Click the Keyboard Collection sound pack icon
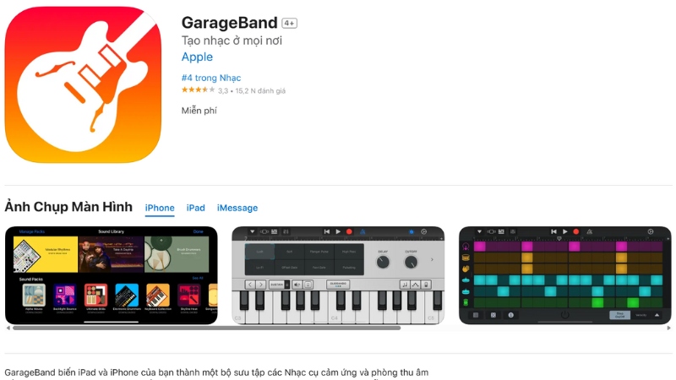This screenshot has width=676, height=380. click(157, 295)
